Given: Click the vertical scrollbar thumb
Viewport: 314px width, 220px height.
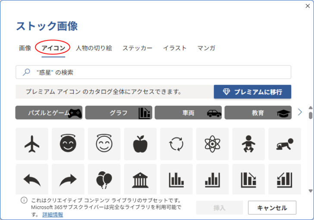Looking at the screenshot, I should click(311, 116).
